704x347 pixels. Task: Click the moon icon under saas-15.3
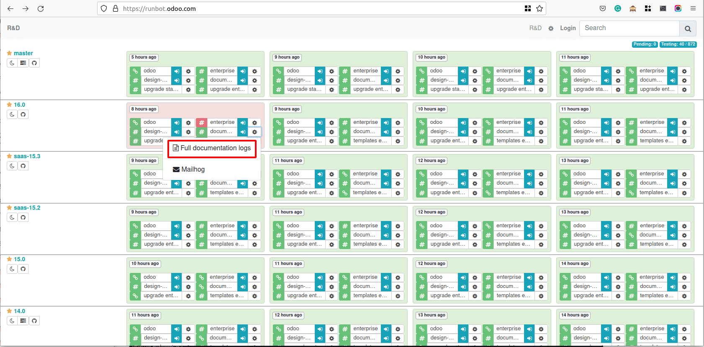[12, 166]
